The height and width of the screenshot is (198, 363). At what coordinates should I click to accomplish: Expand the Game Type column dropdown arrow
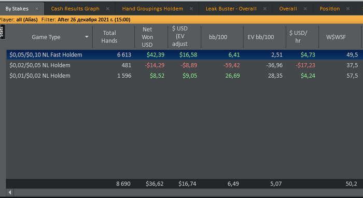click(87, 37)
